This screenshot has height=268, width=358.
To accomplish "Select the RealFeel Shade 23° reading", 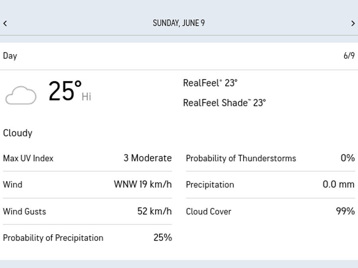I will pyautogui.click(x=224, y=103).
